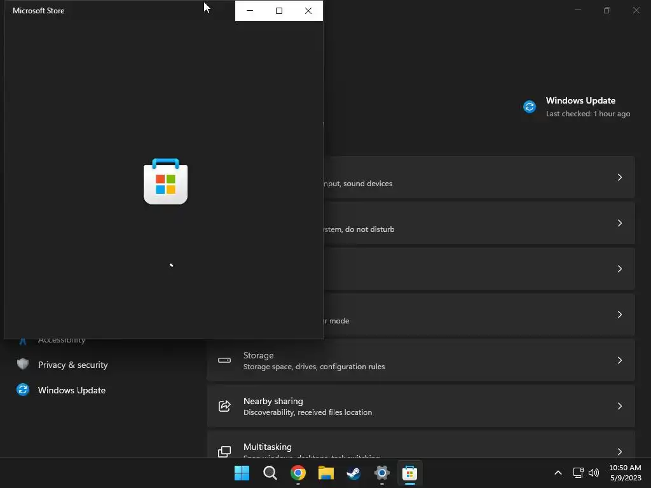Restore down the Settings window

point(607,10)
